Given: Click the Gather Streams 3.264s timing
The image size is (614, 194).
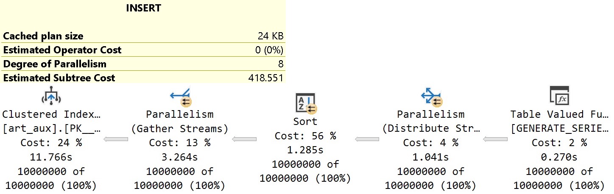Looking at the screenshot, I should click(180, 157).
